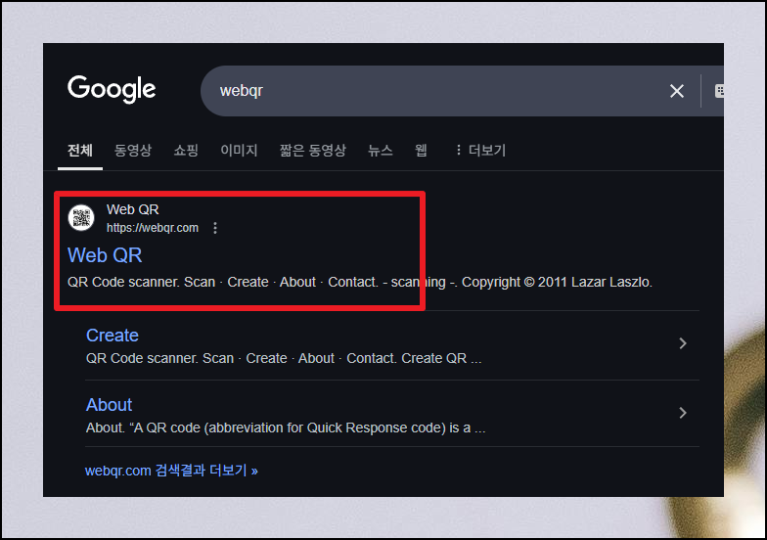Open the About sitelink

[110, 405]
